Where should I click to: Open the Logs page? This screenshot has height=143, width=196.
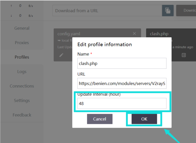pos(22,72)
